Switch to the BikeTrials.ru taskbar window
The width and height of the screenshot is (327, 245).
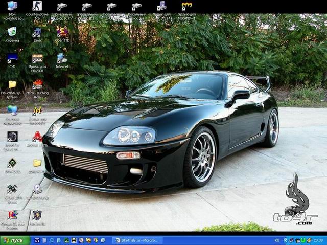pos(138,240)
